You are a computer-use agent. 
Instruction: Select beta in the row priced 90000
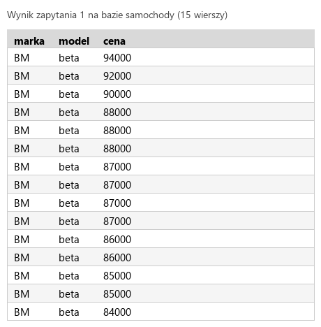click(x=69, y=94)
